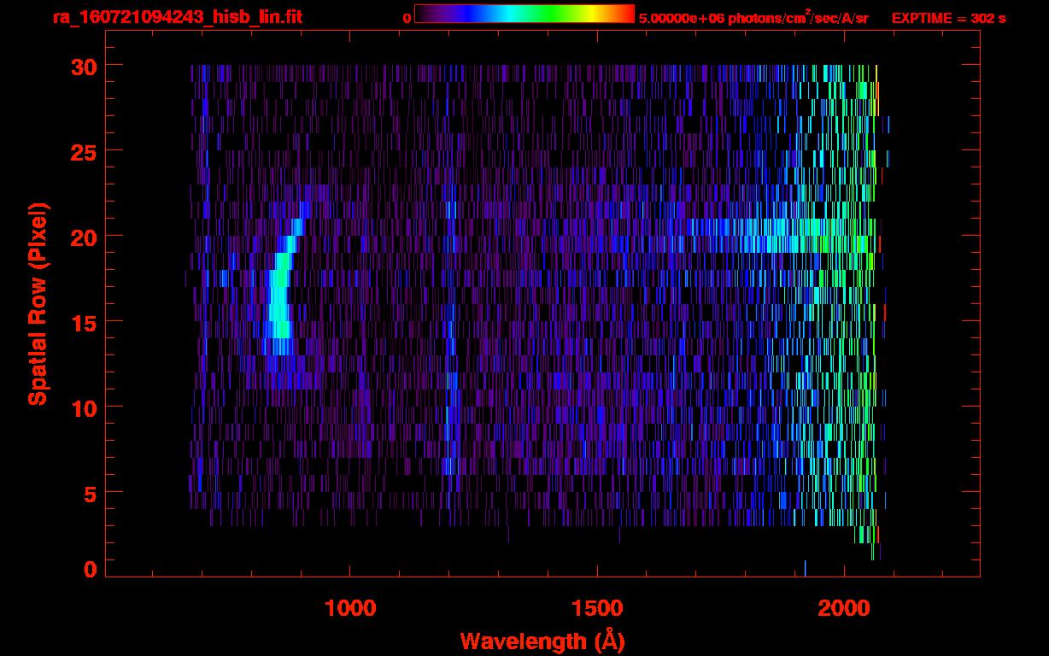Click the rainbow color scale bar
1049x656 pixels.
tap(524, 15)
